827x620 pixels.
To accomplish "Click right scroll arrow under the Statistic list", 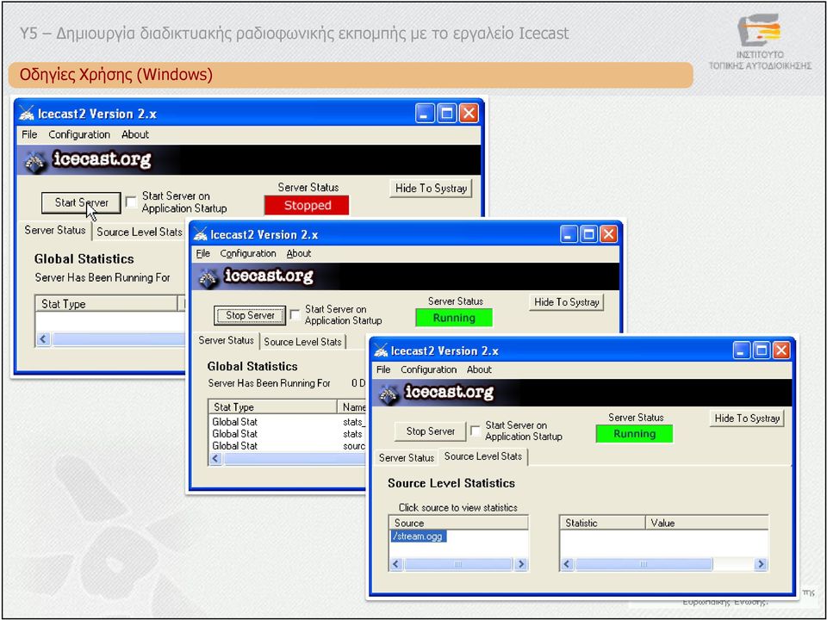I will pyautogui.click(x=761, y=564).
